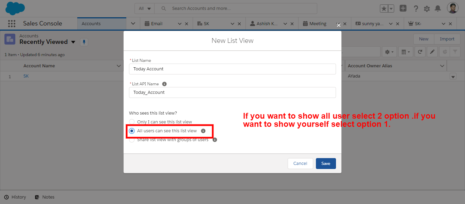The image size is (465, 204).
Task: Switch to the Email tab
Action: click(x=157, y=24)
